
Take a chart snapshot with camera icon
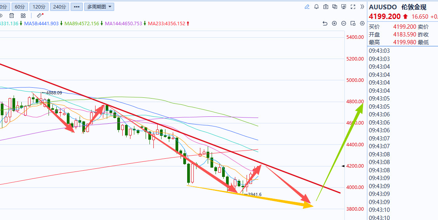pos(326,7)
